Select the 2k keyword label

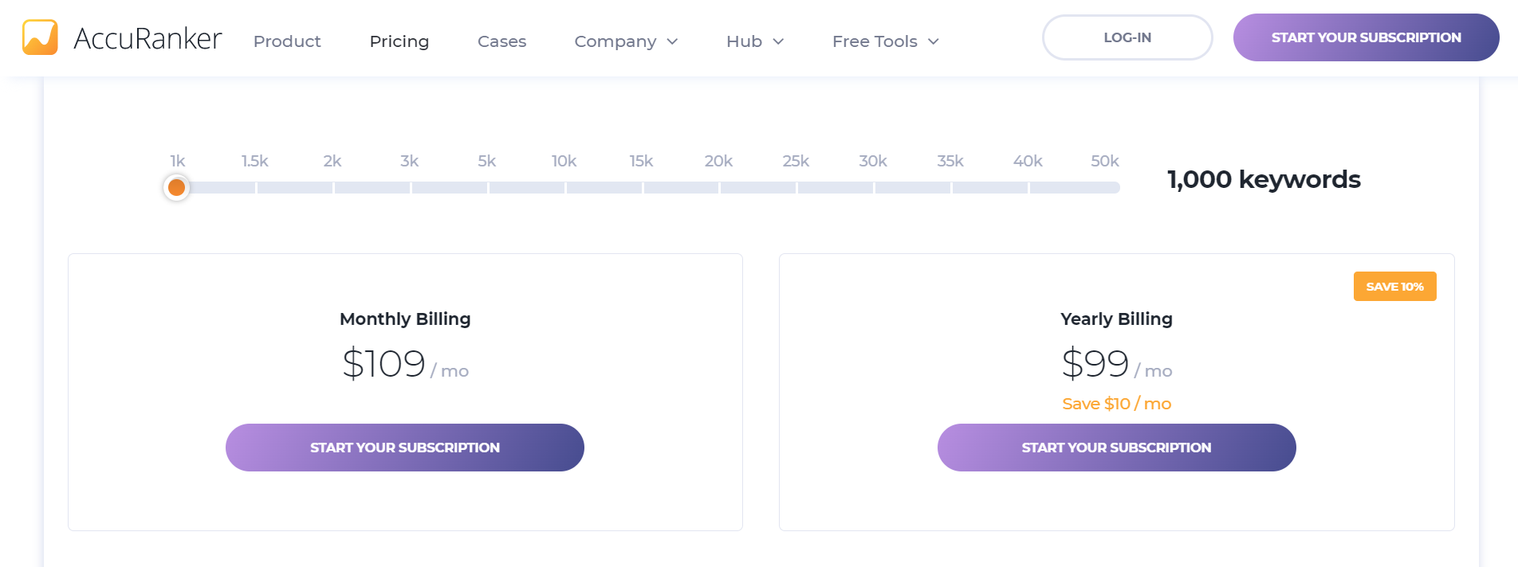pyautogui.click(x=332, y=162)
